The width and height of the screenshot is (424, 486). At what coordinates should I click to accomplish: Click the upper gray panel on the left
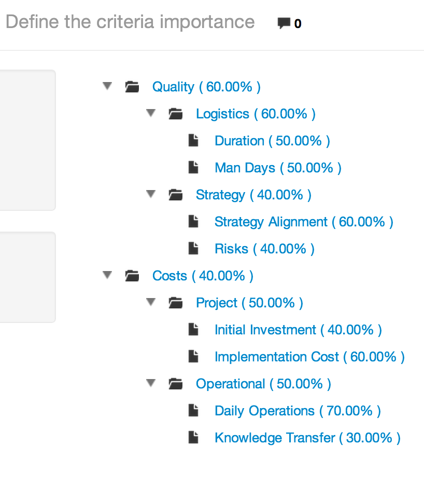[26, 140]
